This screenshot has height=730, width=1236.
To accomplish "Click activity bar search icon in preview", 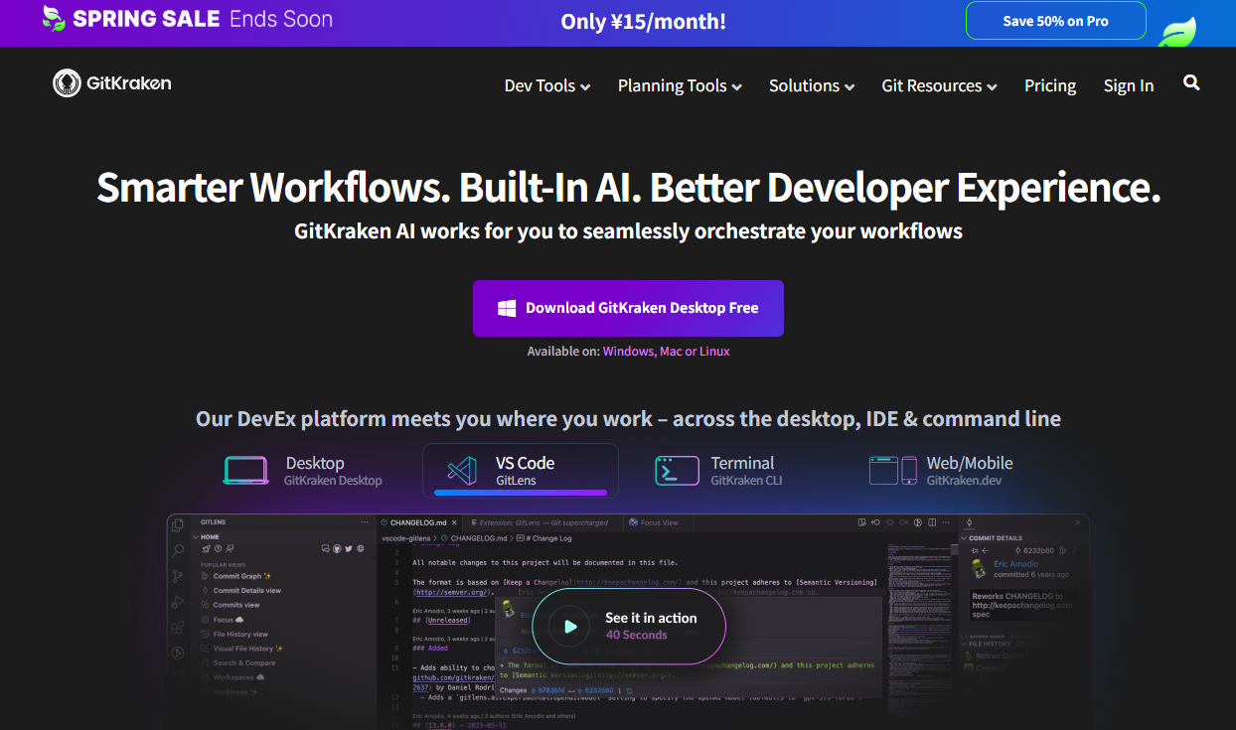I will (178, 550).
